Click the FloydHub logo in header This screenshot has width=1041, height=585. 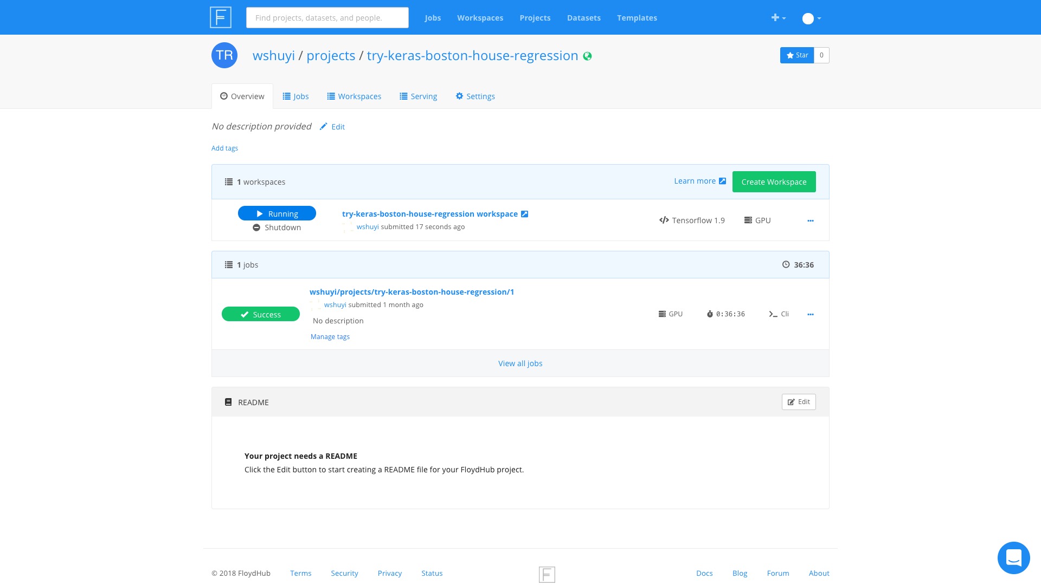coord(221,17)
